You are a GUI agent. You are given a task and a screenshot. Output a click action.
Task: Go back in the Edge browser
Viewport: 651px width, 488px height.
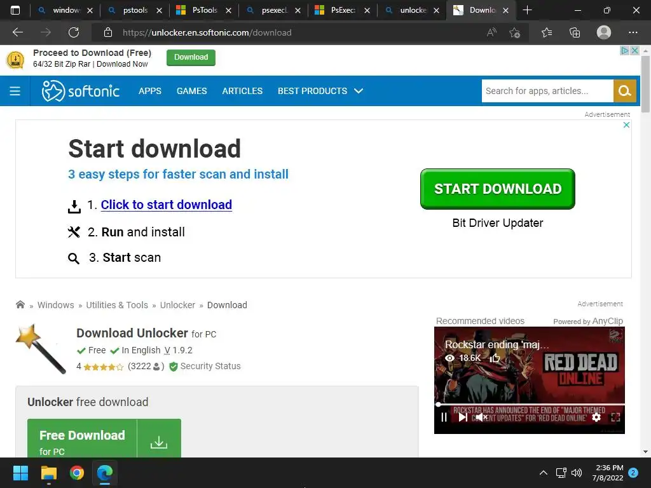[18, 32]
